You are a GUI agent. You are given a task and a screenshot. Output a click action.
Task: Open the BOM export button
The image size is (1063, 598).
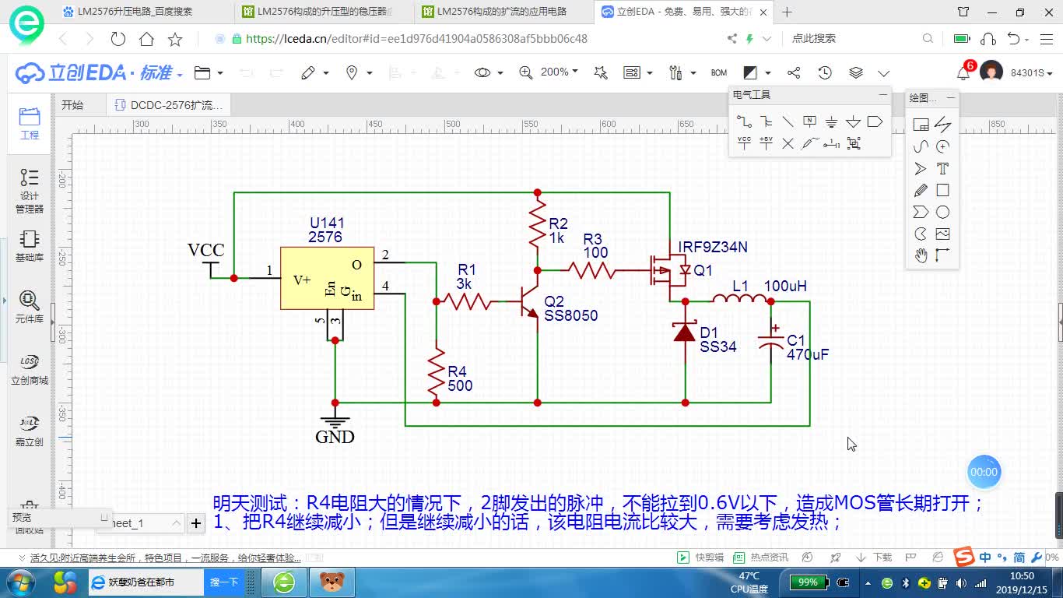[x=719, y=72]
